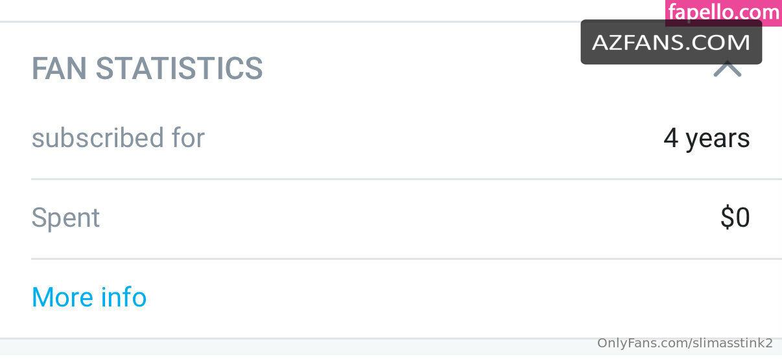Open the More info link
Viewport: 782px width, 359px height.
tap(89, 297)
